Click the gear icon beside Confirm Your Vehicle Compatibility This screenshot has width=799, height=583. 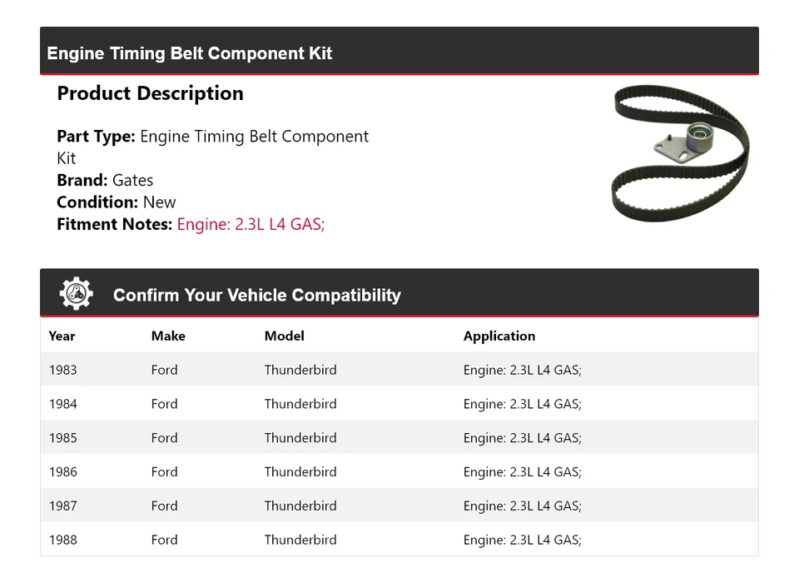click(x=76, y=294)
